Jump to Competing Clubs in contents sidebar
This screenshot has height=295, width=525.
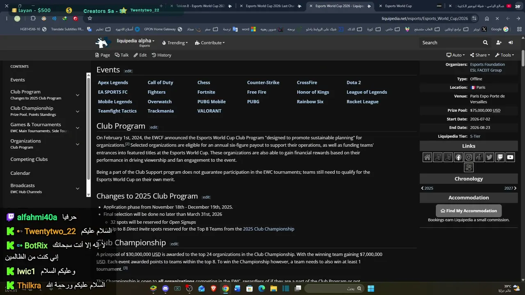(x=29, y=159)
